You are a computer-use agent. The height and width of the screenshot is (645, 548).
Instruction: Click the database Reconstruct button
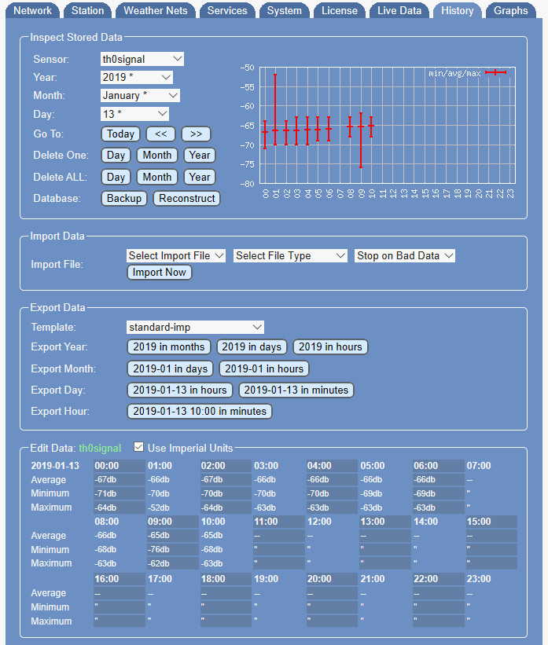187,199
